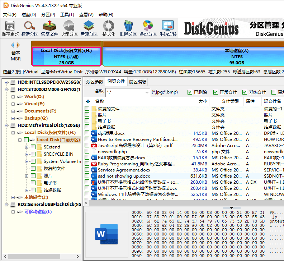
Task: Open the 文件(F) menu
Action: 10,15
